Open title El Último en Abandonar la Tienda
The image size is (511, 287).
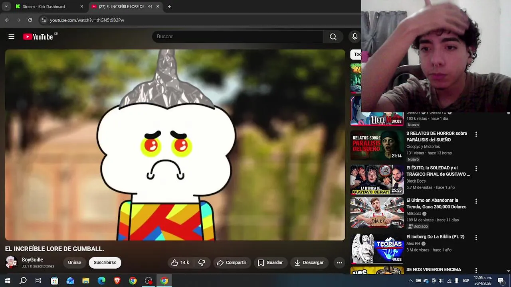(436, 204)
